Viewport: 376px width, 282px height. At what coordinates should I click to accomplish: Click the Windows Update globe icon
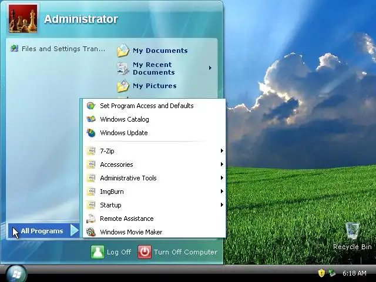(x=91, y=133)
